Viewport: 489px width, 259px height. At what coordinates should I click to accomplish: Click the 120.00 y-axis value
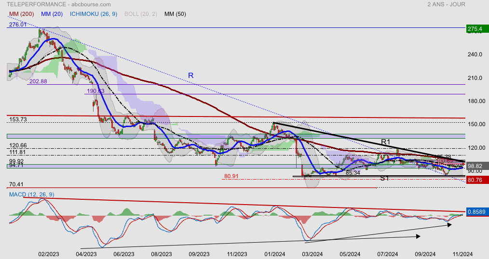coord(476,148)
